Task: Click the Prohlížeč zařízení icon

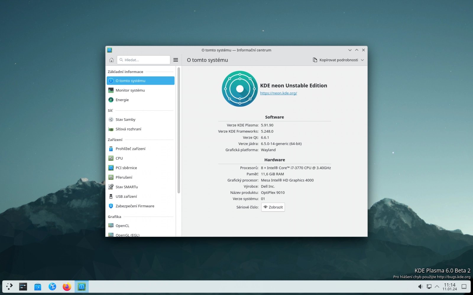Action: 111,149
